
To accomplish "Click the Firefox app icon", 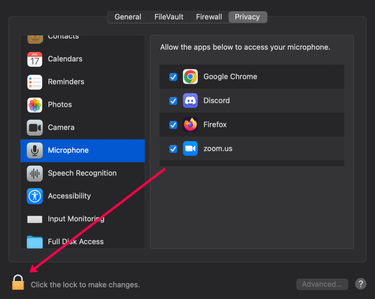I will pos(190,125).
